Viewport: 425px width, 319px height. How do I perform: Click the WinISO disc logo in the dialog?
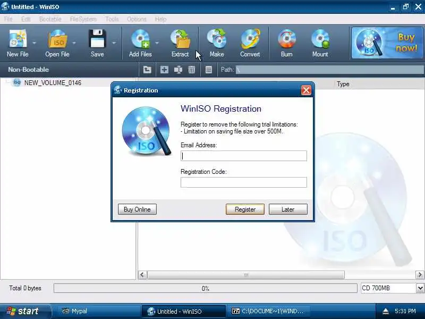147,131
